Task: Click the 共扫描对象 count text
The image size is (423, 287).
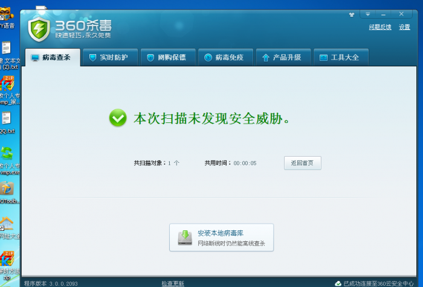Action: 157,163
